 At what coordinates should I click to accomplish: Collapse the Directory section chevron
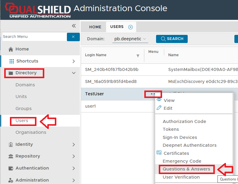click(x=74, y=73)
